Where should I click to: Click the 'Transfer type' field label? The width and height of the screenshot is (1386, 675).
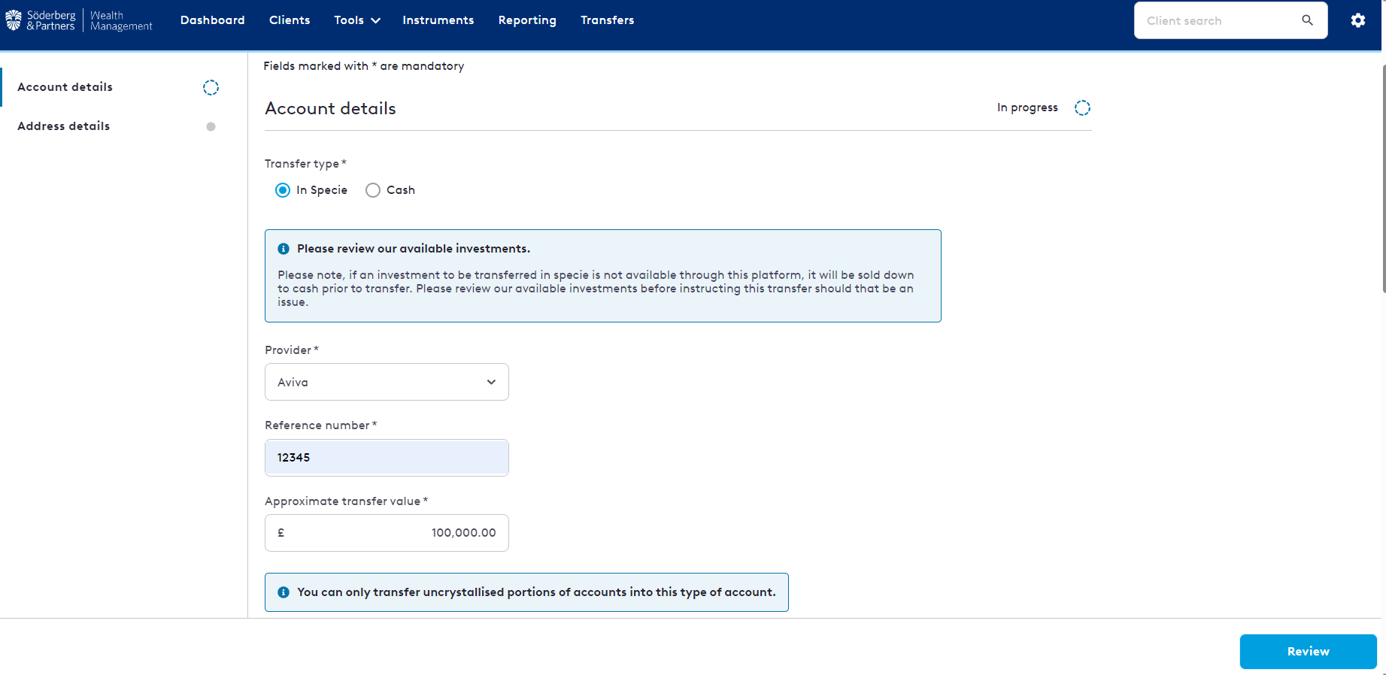305,164
